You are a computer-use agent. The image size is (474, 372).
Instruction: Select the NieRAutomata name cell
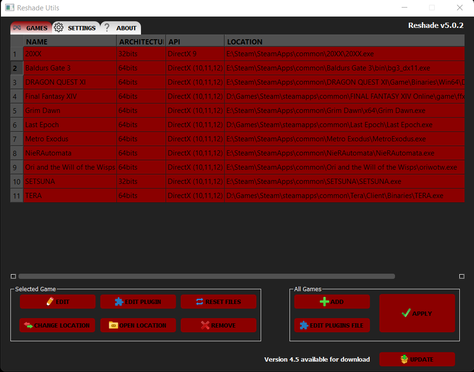[70, 153]
